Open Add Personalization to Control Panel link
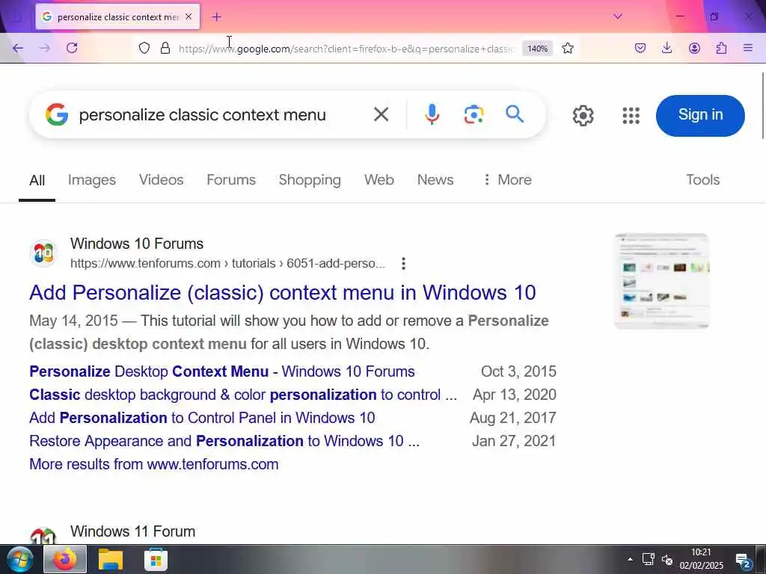766x574 pixels. [202, 418]
